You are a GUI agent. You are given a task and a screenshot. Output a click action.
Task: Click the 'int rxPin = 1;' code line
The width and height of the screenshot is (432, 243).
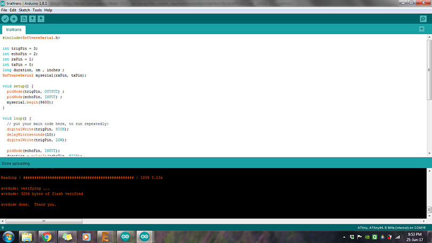(18, 59)
